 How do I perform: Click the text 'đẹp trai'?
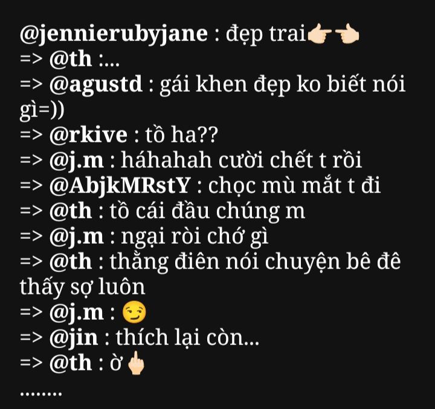pos(266,35)
